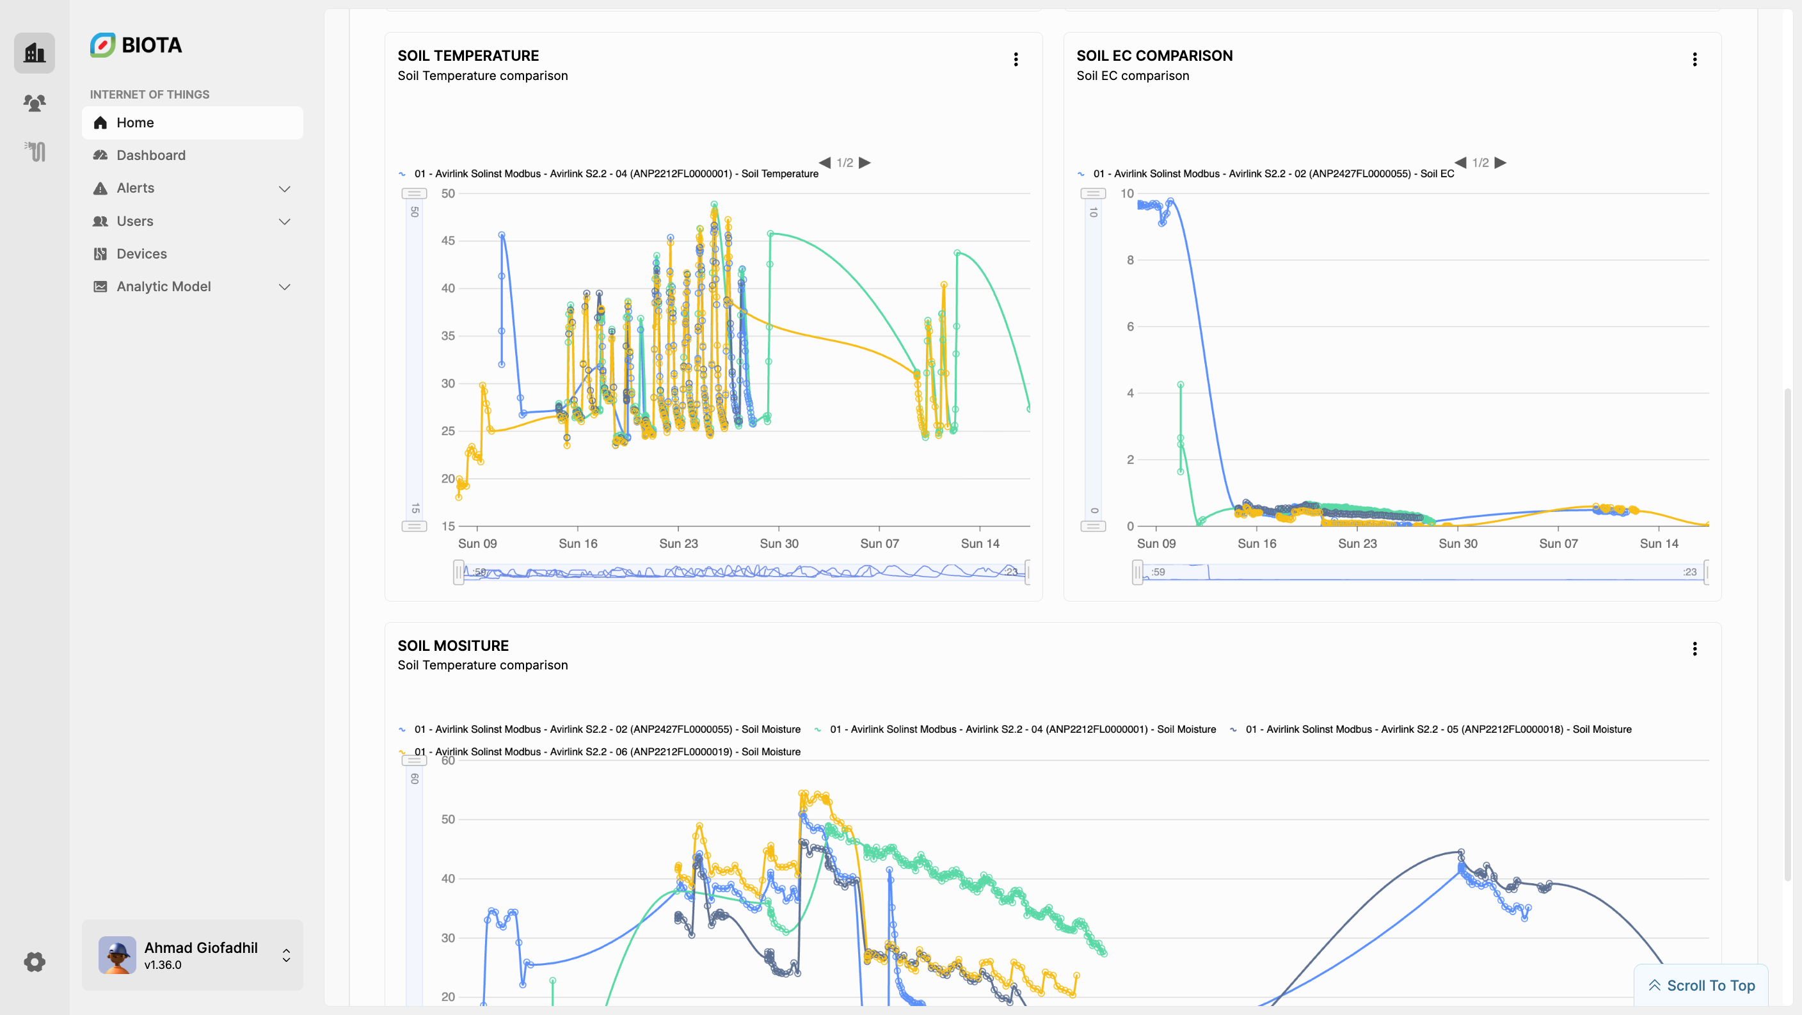Viewport: 1802px width, 1015px height.
Task: Click Soil Temperature Y-axis zoom bottom handle
Action: 414,526
